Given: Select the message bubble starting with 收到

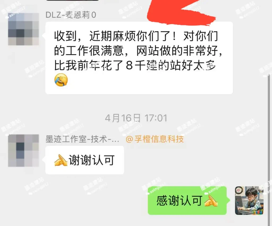Looking at the screenshot, I should coord(139,58).
